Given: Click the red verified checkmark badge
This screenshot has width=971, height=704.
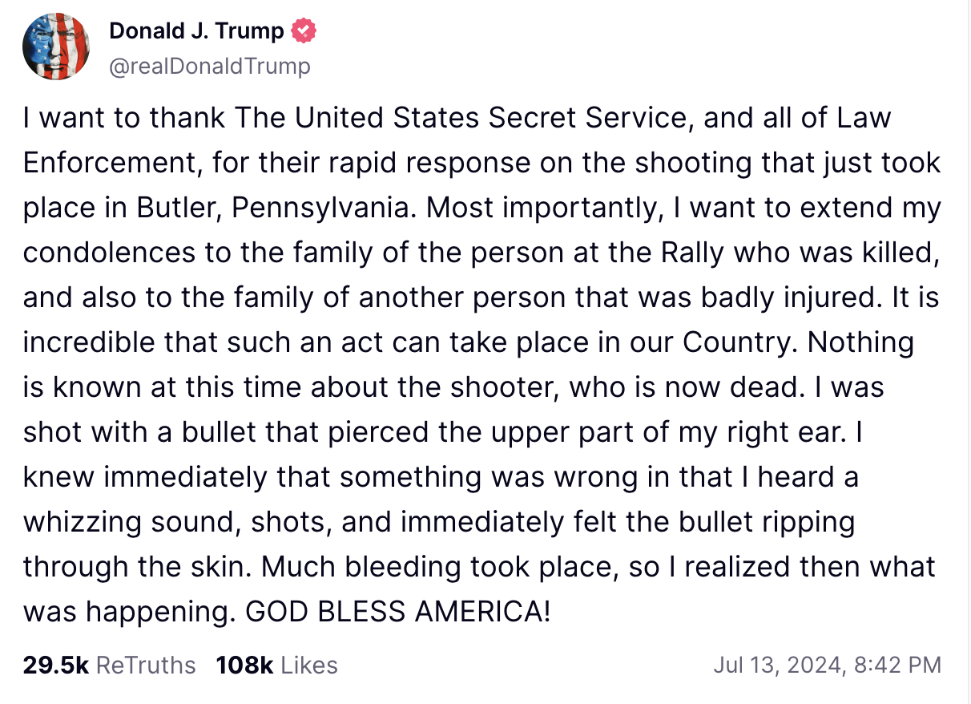Looking at the screenshot, I should click(304, 31).
